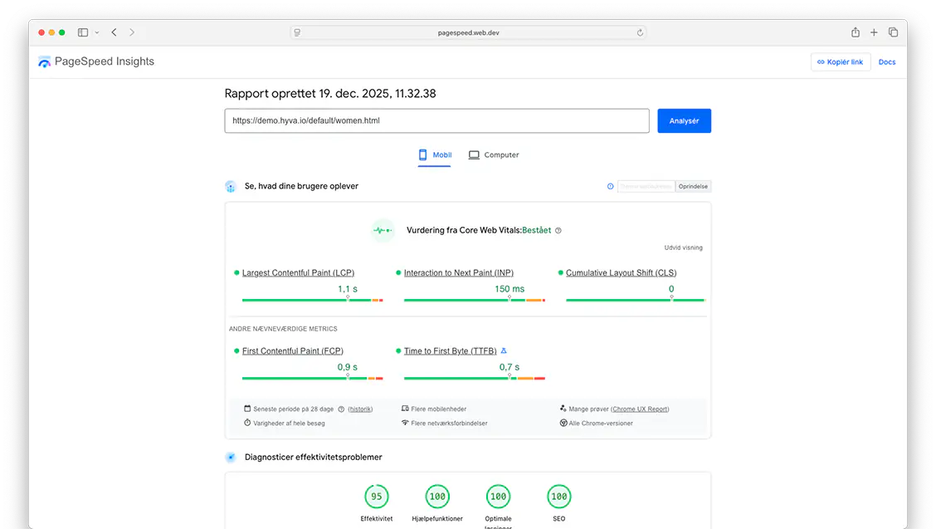Open the Docs link

pos(887,62)
